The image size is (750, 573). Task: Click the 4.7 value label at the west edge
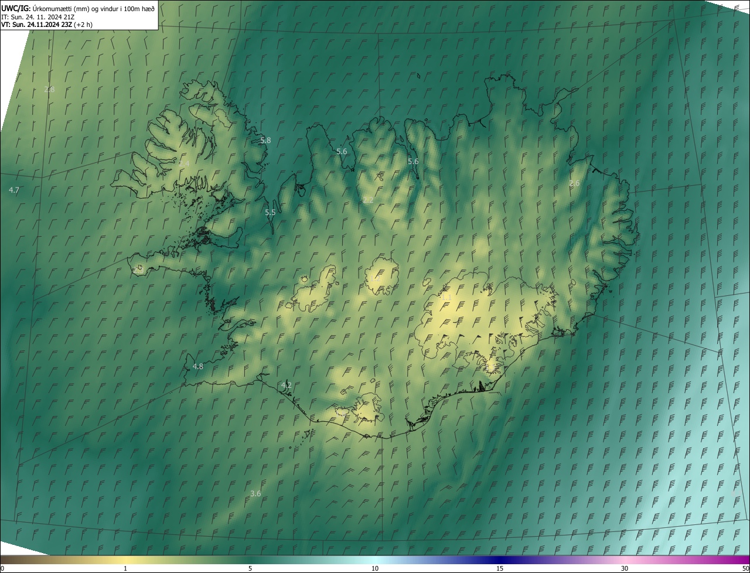(x=14, y=190)
